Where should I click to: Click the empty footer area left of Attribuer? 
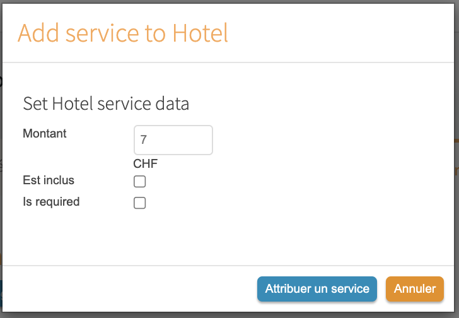pos(126,289)
